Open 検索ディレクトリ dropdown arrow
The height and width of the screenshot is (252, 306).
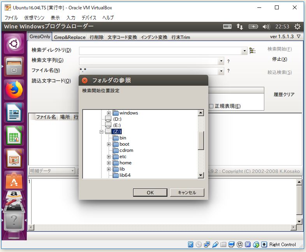point(244,51)
